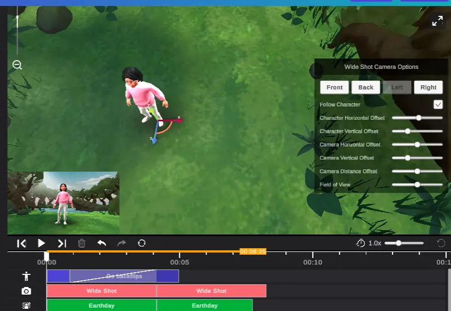Image resolution: width=451 pixels, height=311 pixels.
Task: Zoom out with the magnifier icon
Action: 17,64
